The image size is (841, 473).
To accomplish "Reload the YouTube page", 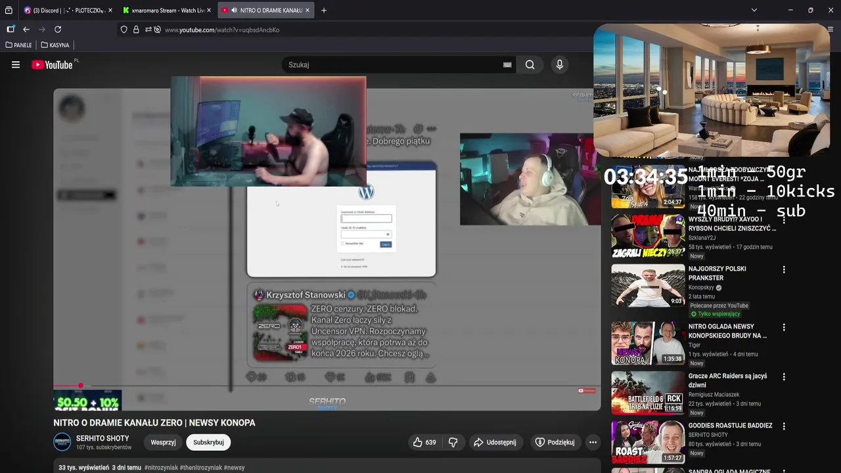I will (58, 30).
